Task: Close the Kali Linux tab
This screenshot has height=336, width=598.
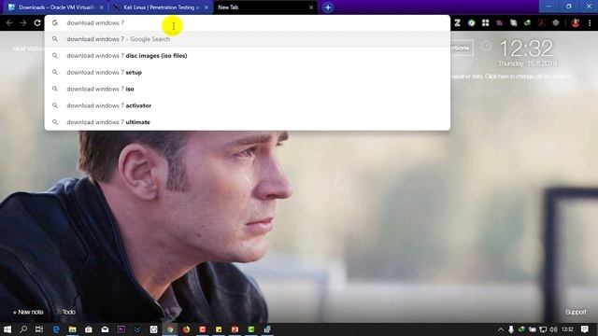Action: click(206, 7)
